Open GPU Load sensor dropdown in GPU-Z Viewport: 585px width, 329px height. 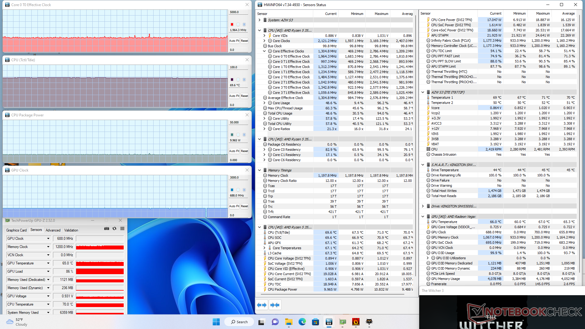click(x=48, y=271)
